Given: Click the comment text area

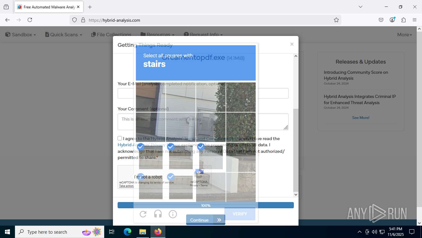Looking at the screenshot, I should pos(203,122).
